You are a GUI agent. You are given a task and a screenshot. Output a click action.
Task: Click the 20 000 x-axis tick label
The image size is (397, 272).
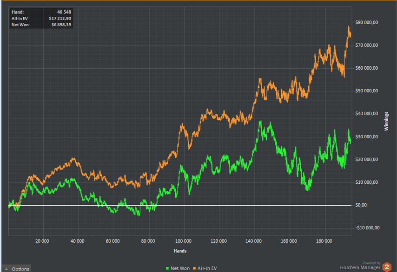pos(42,241)
